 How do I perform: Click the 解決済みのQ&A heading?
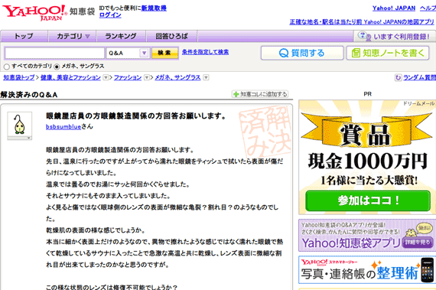click(29, 95)
